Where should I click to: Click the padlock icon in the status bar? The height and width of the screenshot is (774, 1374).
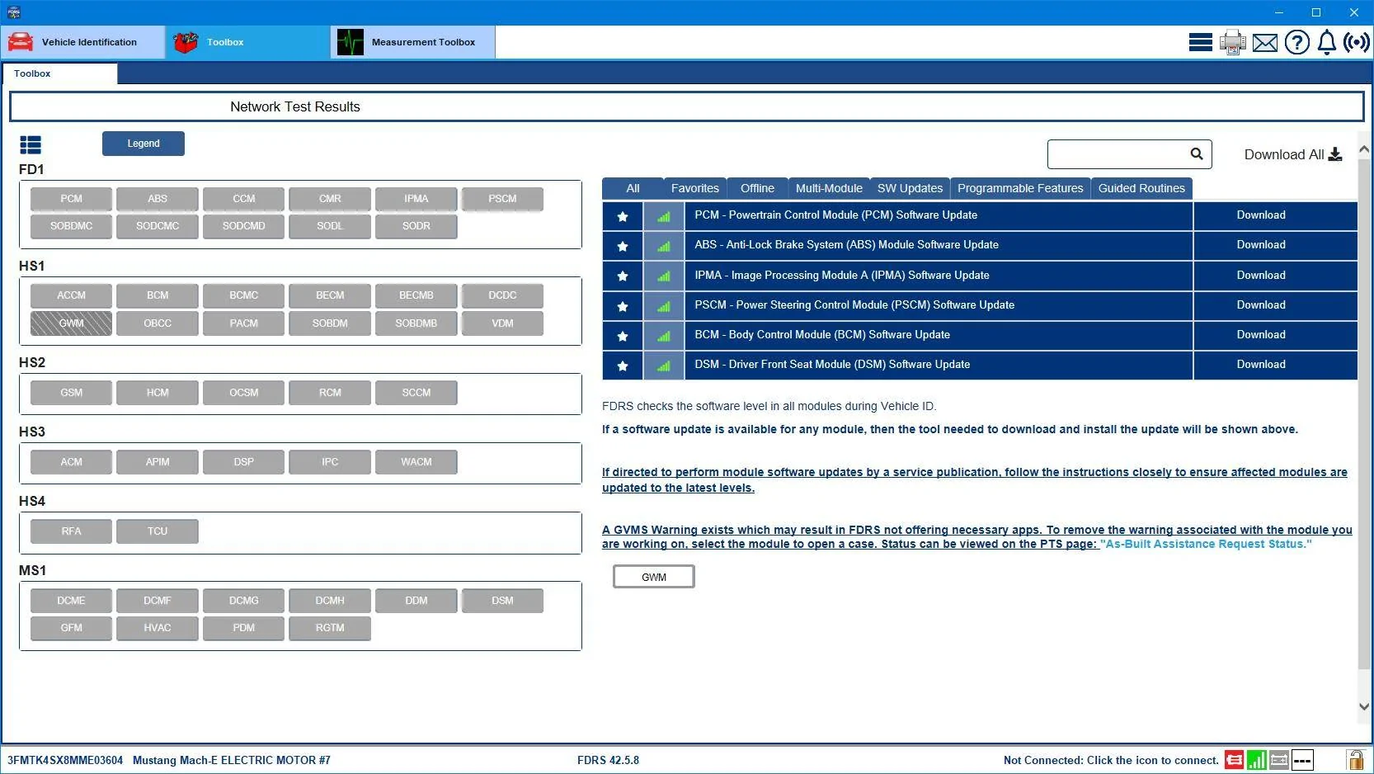[x=1355, y=759]
